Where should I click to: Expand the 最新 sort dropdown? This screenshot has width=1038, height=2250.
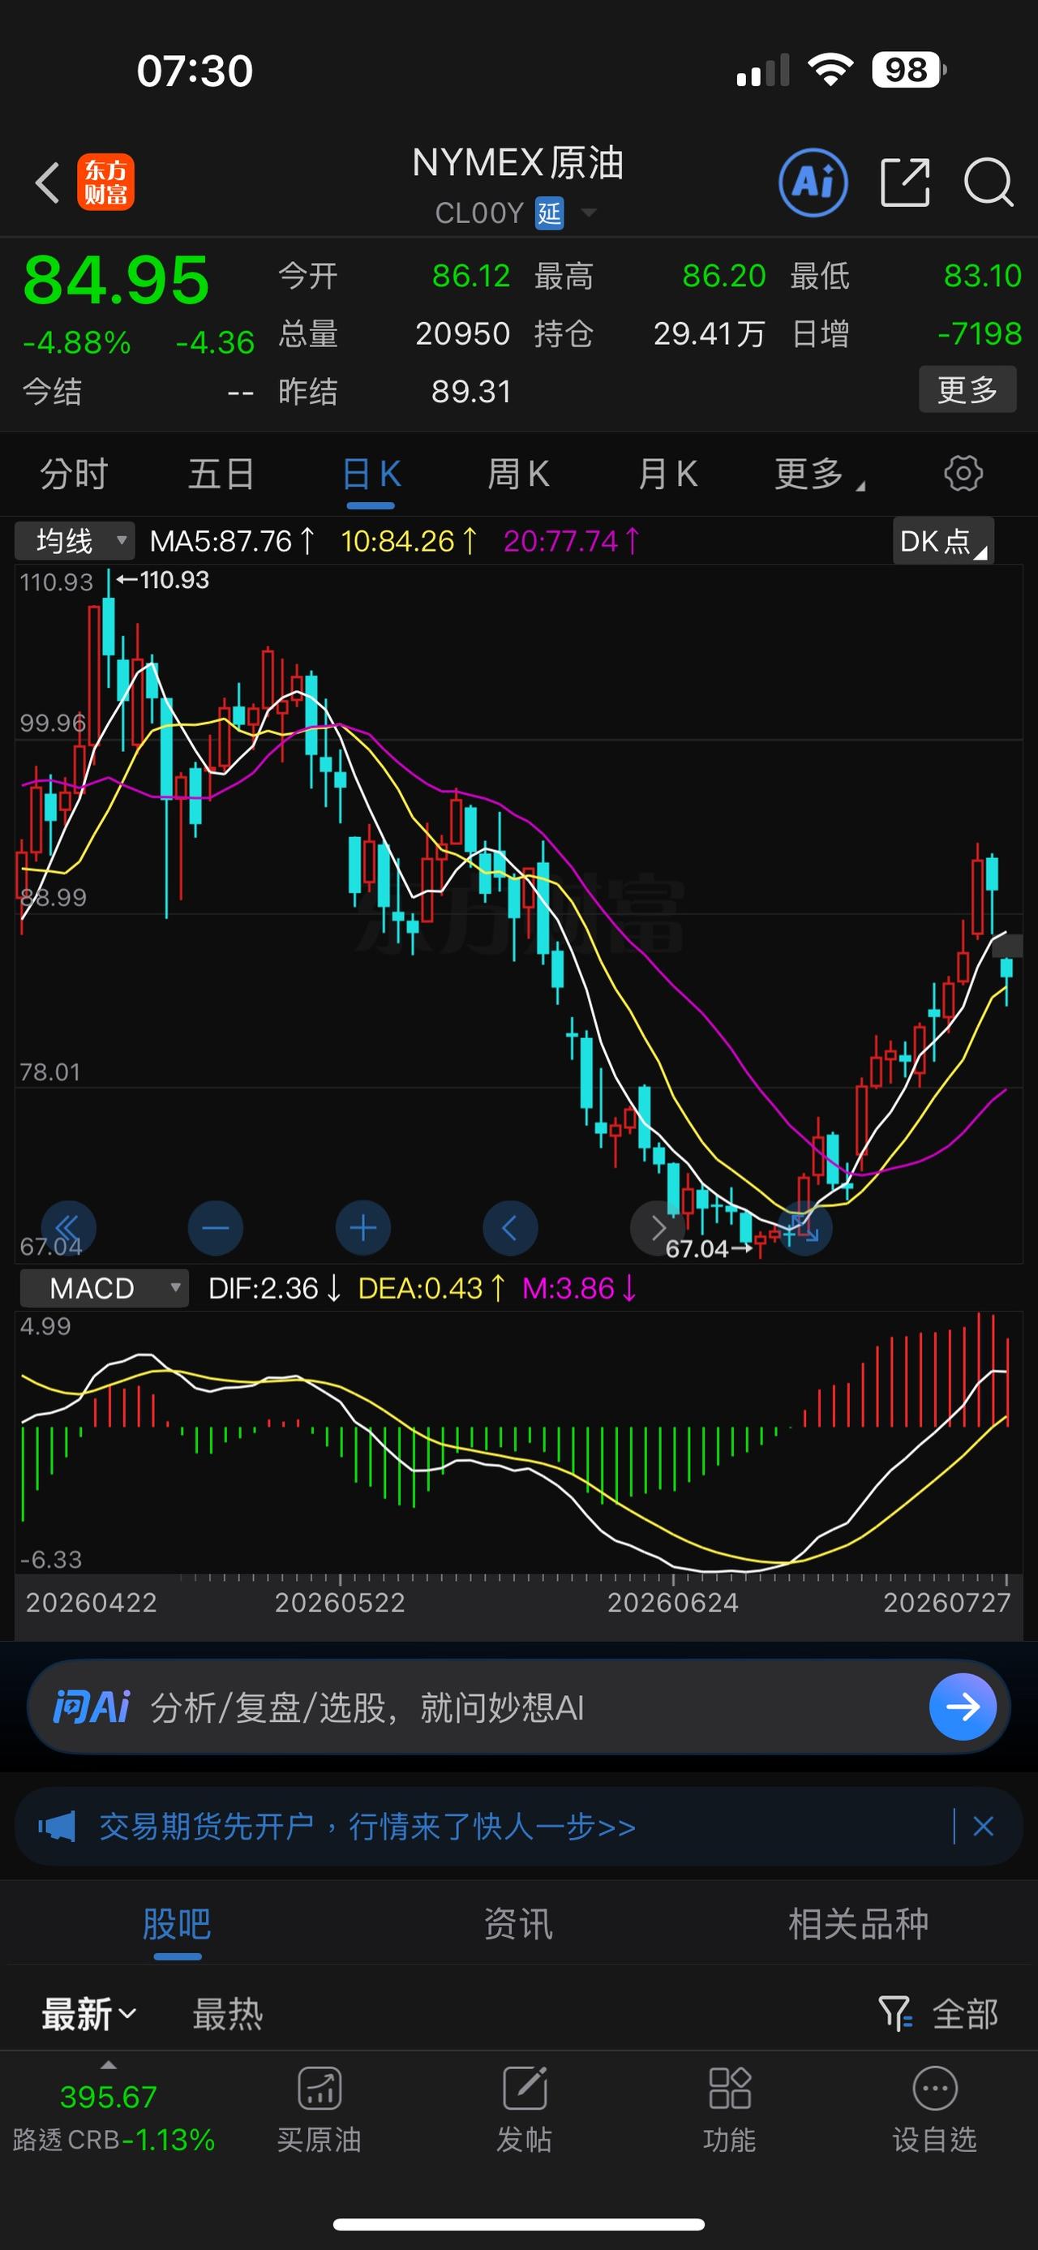(x=89, y=2014)
